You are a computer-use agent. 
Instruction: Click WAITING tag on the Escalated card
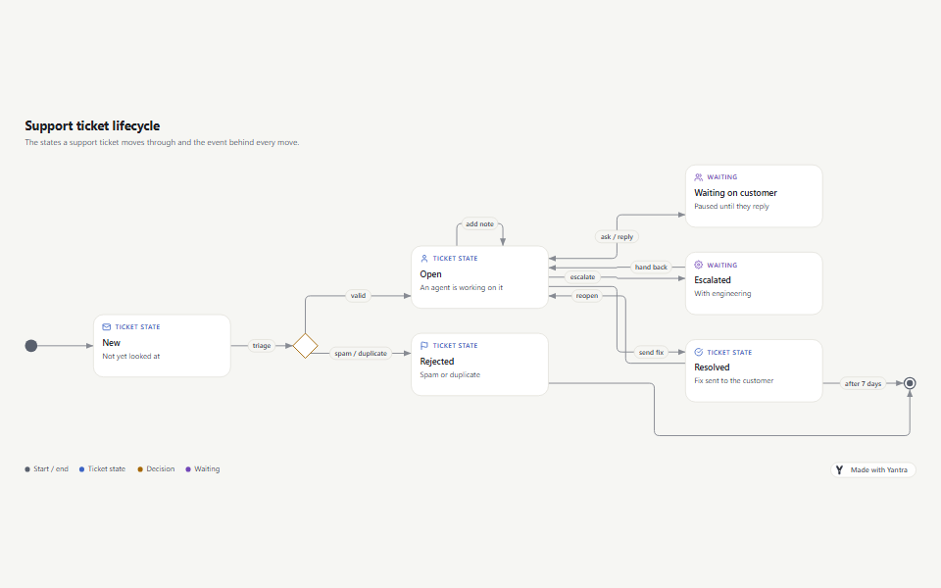722,265
